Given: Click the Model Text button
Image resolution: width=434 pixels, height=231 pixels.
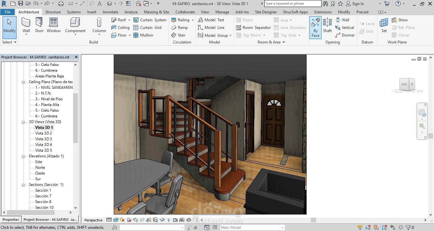Looking at the screenshot, I should [211, 20].
